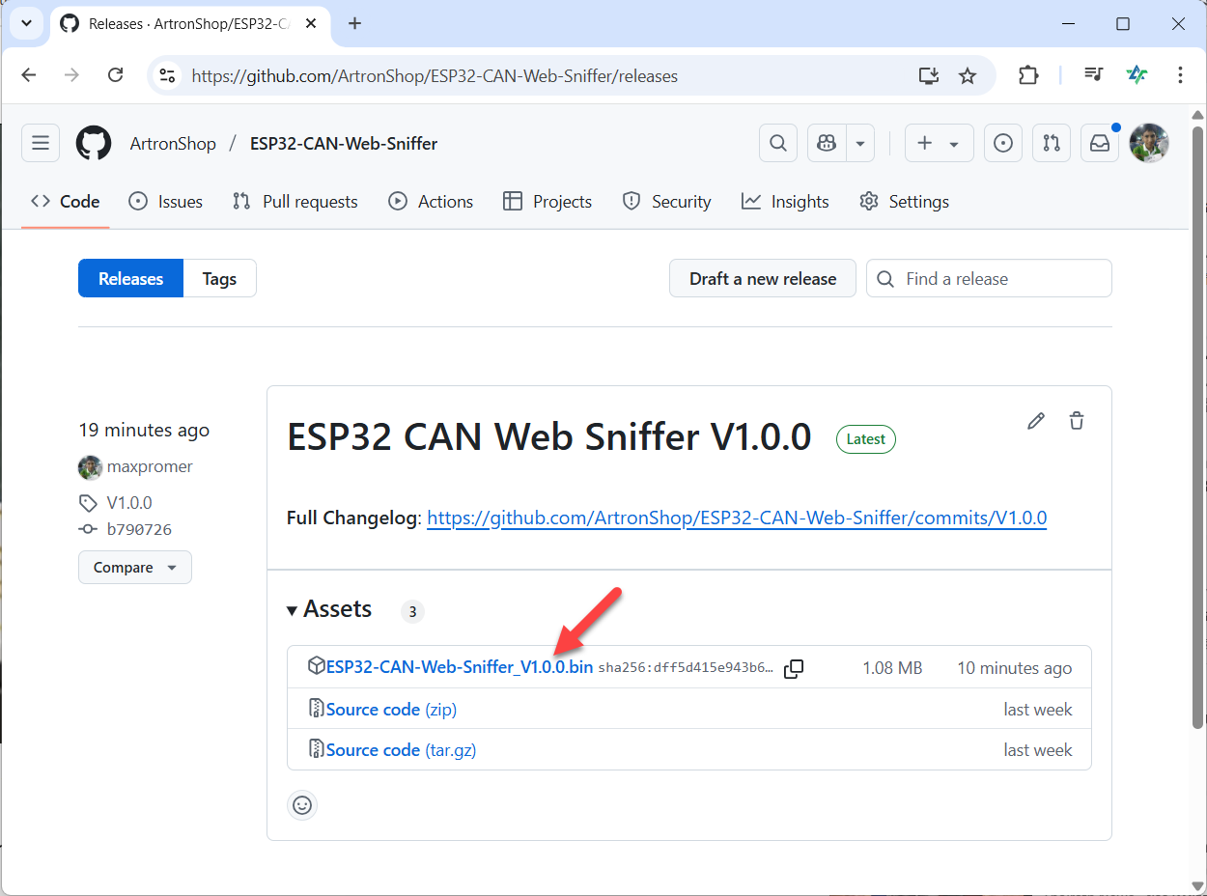
Task: Click the browser forward arrow
Action: click(71, 75)
